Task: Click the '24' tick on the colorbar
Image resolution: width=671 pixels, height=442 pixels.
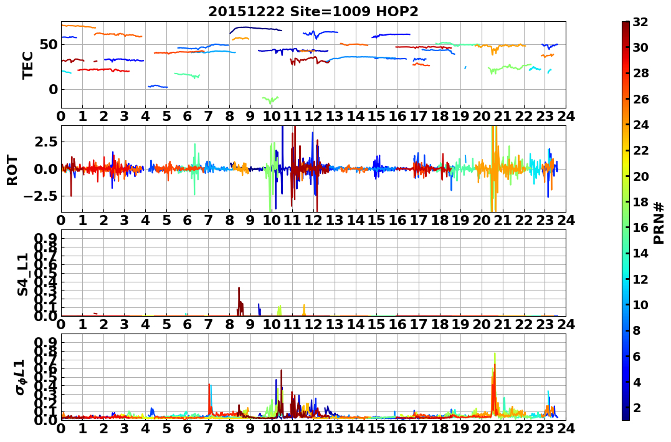Action: 641,125
